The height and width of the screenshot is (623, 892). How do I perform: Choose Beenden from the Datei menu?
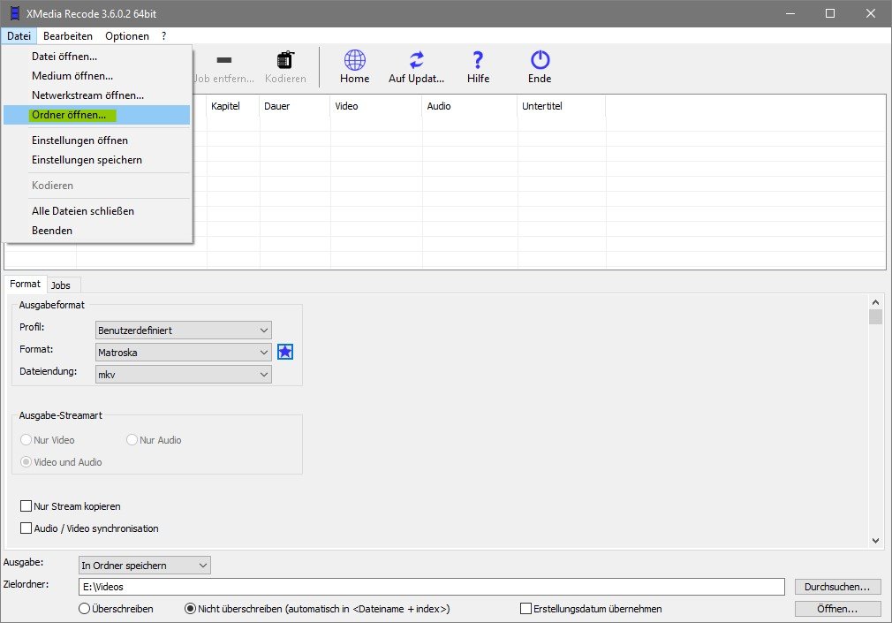click(97, 231)
